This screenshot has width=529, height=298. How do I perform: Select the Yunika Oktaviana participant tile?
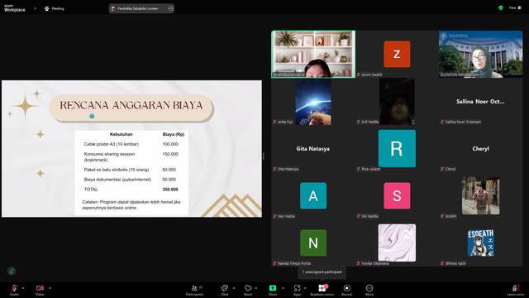pyautogui.click(x=397, y=243)
